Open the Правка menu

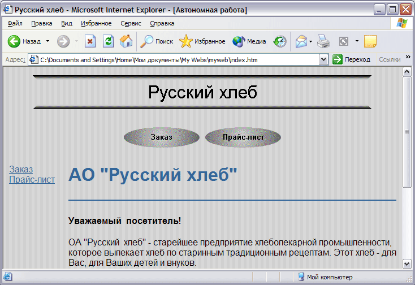point(42,24)
